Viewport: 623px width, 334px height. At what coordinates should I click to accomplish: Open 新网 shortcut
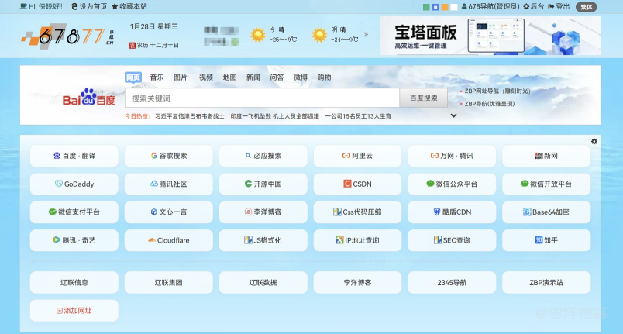546,156
